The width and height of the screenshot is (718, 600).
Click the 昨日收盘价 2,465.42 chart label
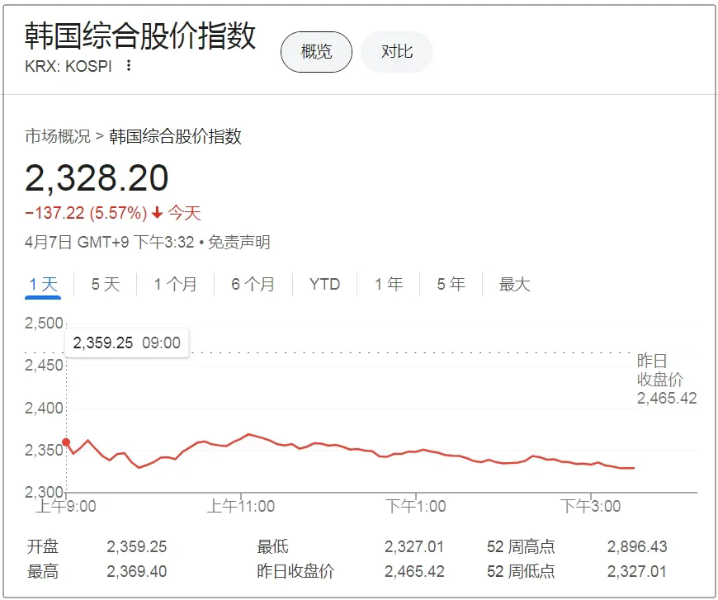tap(666, 380)
